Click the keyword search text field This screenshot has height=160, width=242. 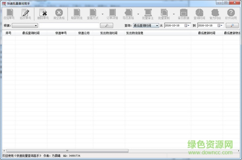[69, 26]
